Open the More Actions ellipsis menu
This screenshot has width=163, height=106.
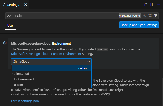click(159, 5)
